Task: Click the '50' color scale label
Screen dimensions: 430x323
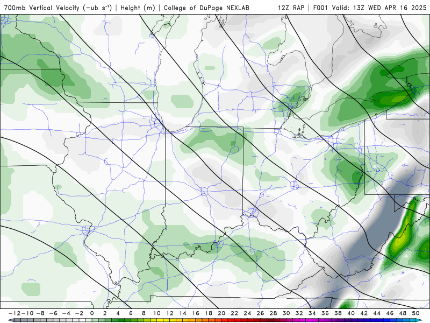Action: (x=415, y=313)
